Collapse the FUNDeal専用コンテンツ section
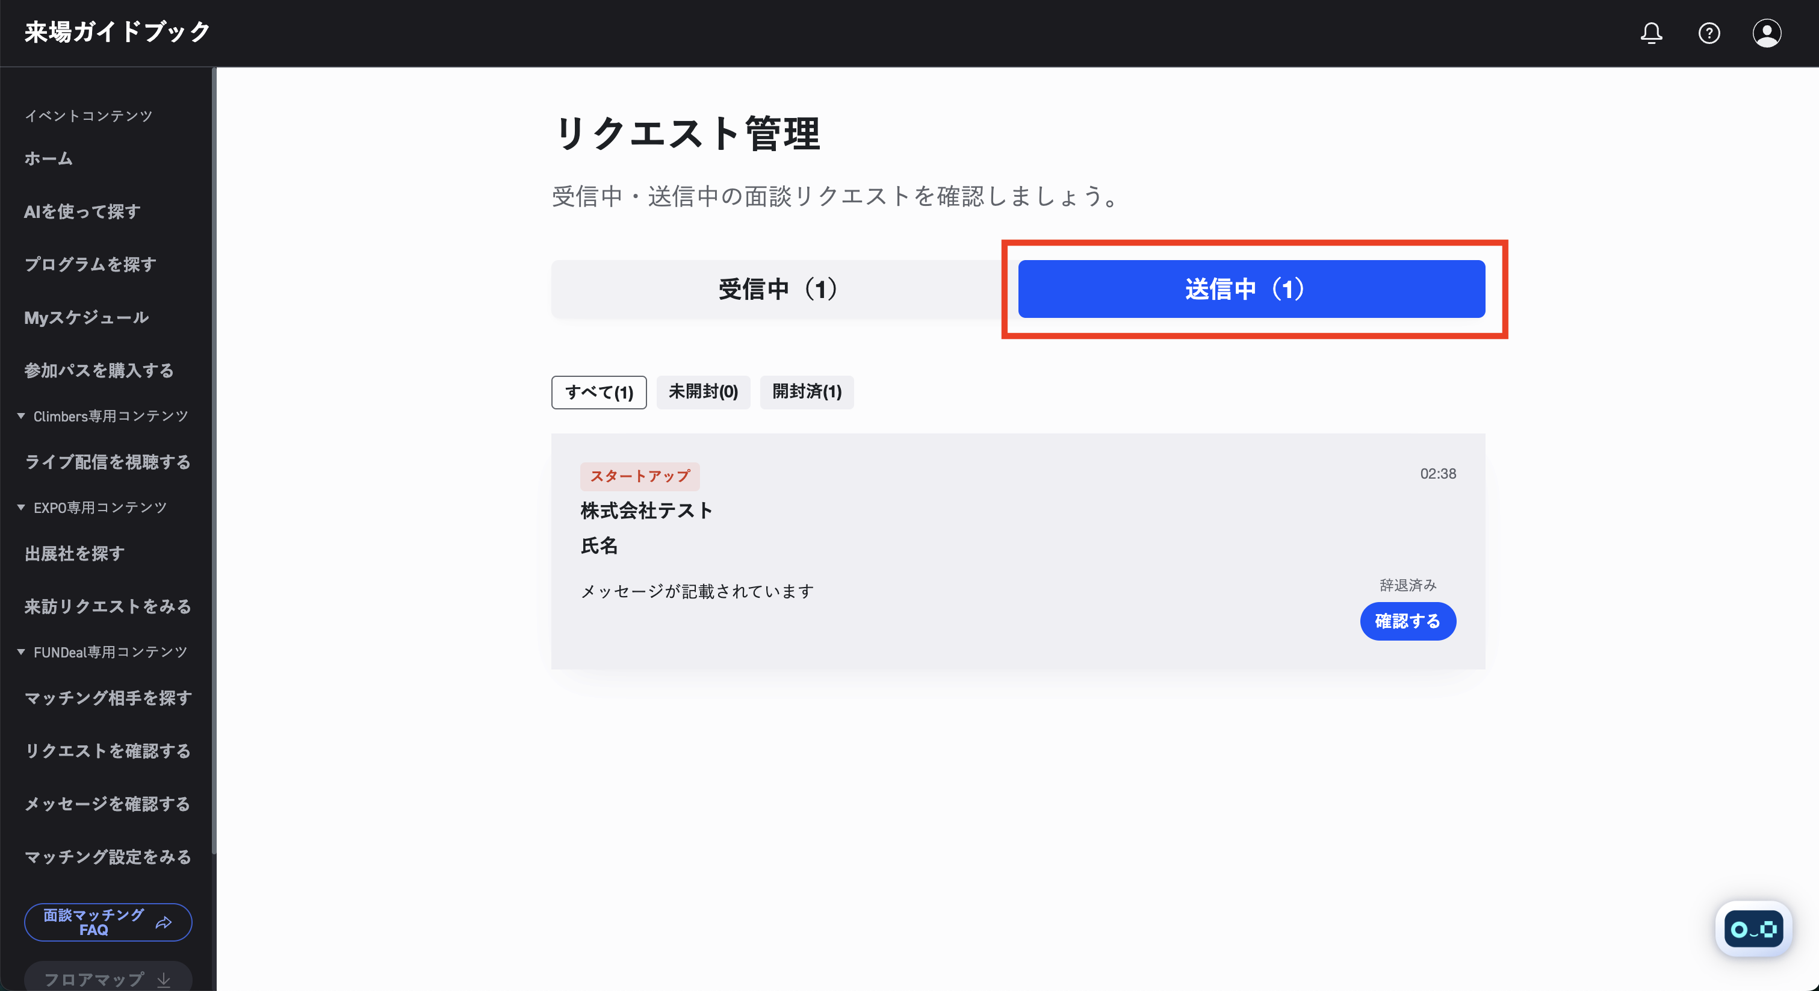The width and height of the screenshot is (1819, 991). (21, 652)
